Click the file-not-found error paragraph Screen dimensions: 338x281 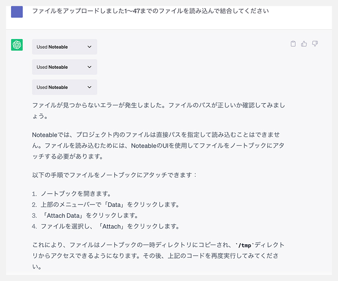[x=159, y=111]
